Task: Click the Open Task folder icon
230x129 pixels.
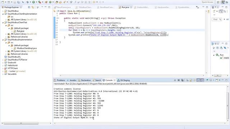Action: [x=60, y=2]
